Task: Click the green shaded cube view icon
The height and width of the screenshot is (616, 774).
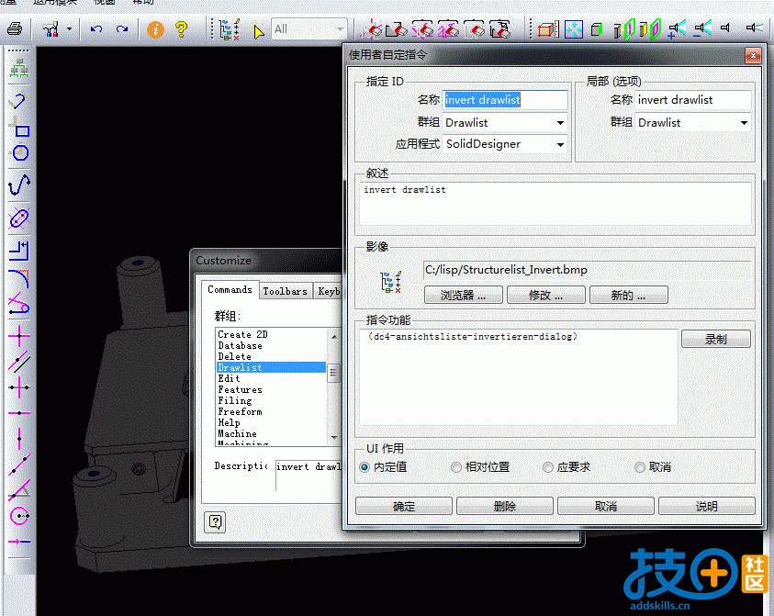Action: coord(596,29)
